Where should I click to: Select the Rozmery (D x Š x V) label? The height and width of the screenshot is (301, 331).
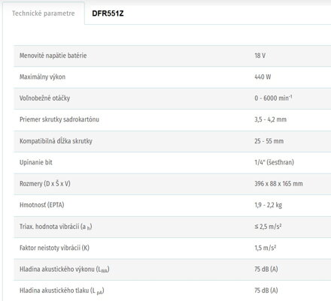(x=45, y=184)
